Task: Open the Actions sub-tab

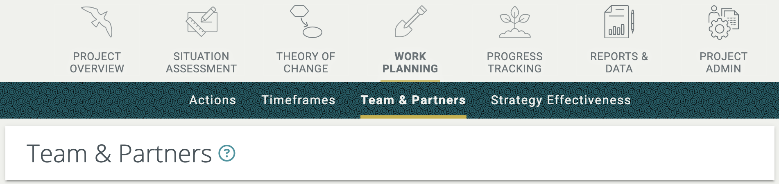Action: [213, 100]
